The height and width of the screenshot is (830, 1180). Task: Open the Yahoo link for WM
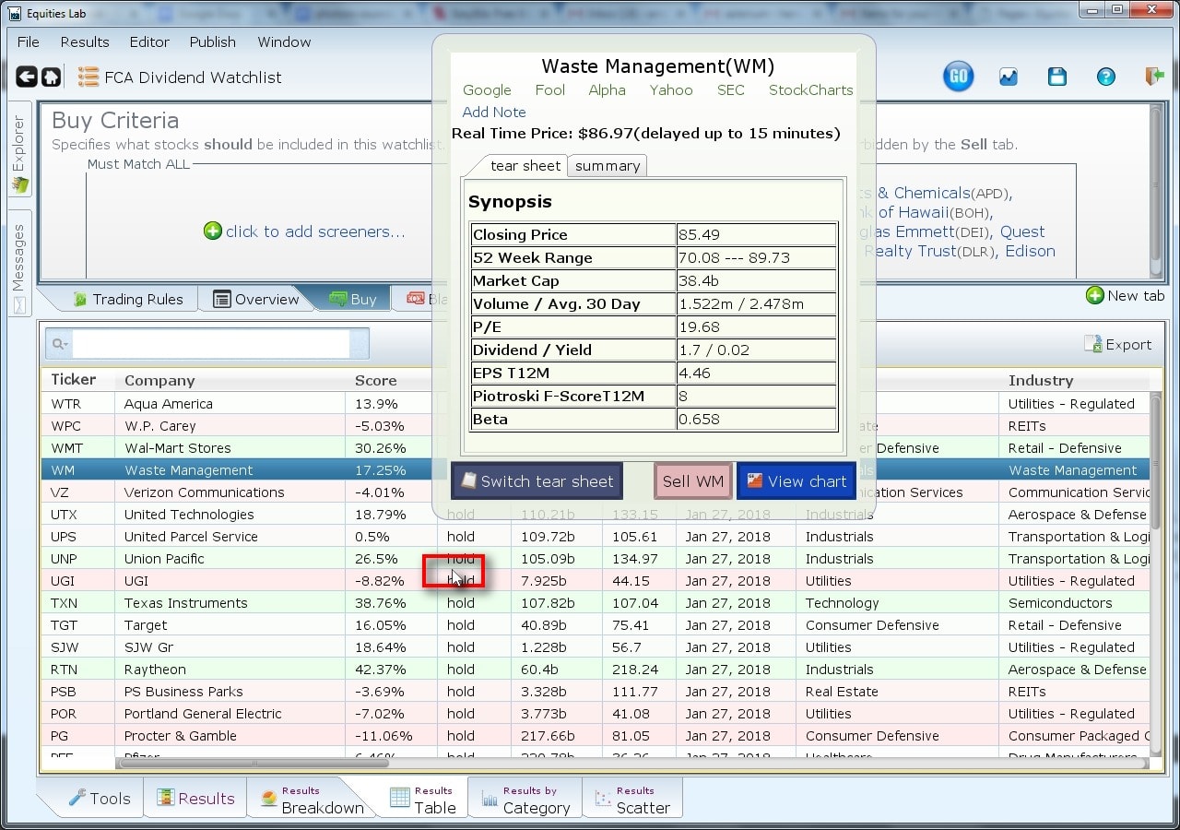671,90
